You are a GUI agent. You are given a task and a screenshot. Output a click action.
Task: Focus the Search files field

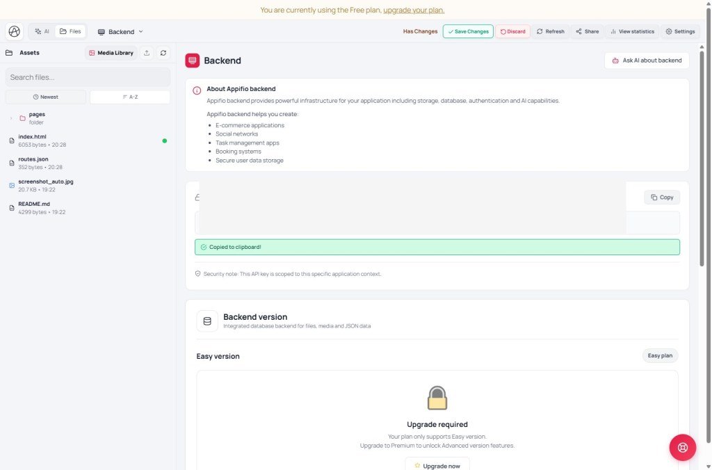[88, 77]
